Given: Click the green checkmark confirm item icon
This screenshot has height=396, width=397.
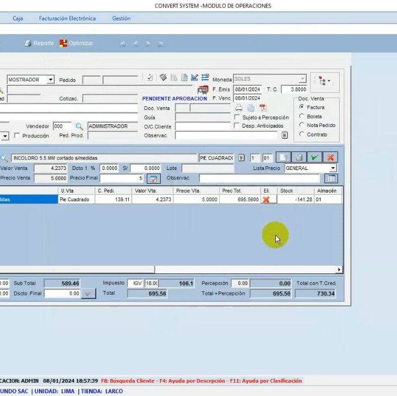Looking at the screenshot, I should coord(314,158).
